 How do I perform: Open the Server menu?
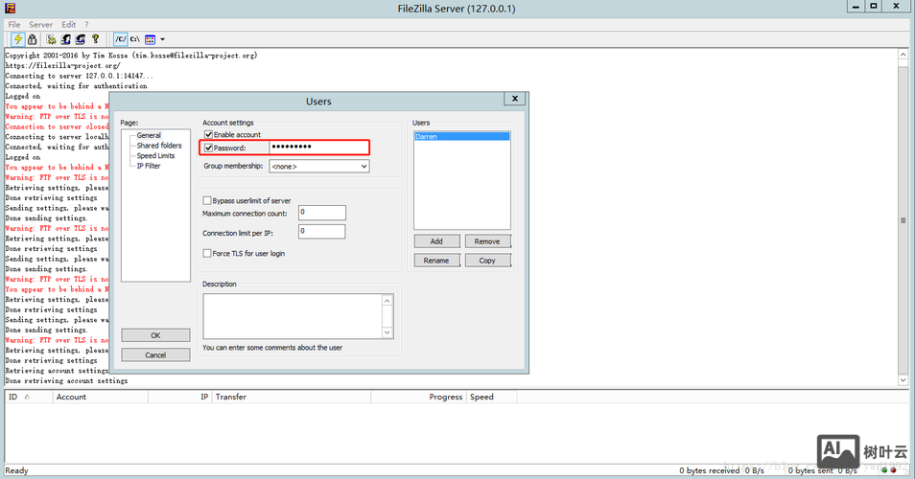click(x=41, y=24)
